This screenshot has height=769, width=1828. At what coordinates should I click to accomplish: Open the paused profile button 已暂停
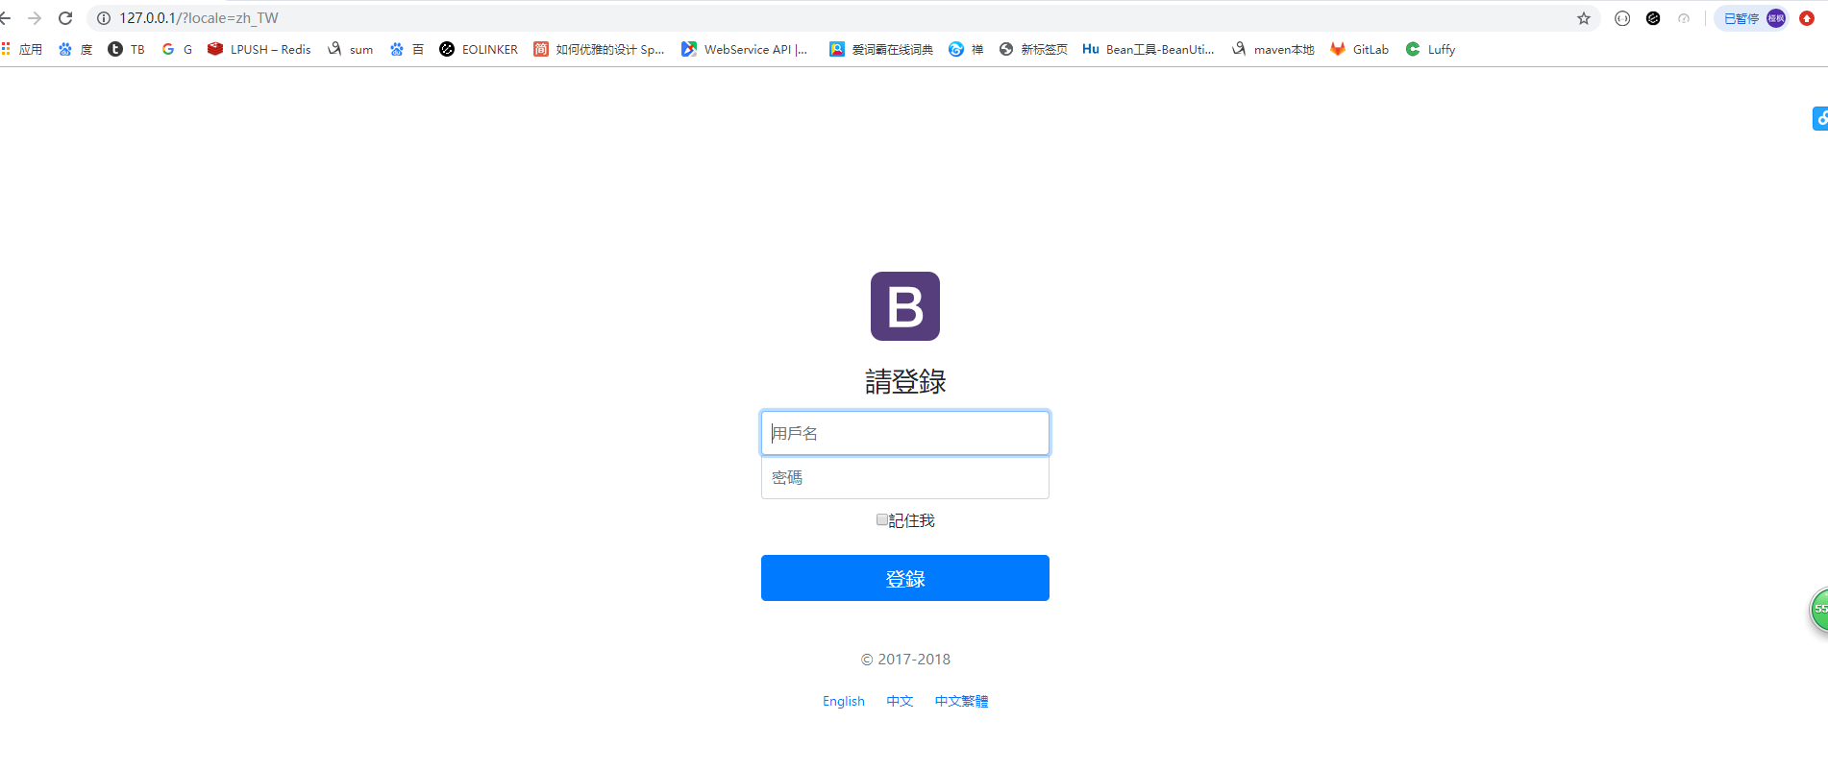pyautogui.click(x=1754, y=18)
